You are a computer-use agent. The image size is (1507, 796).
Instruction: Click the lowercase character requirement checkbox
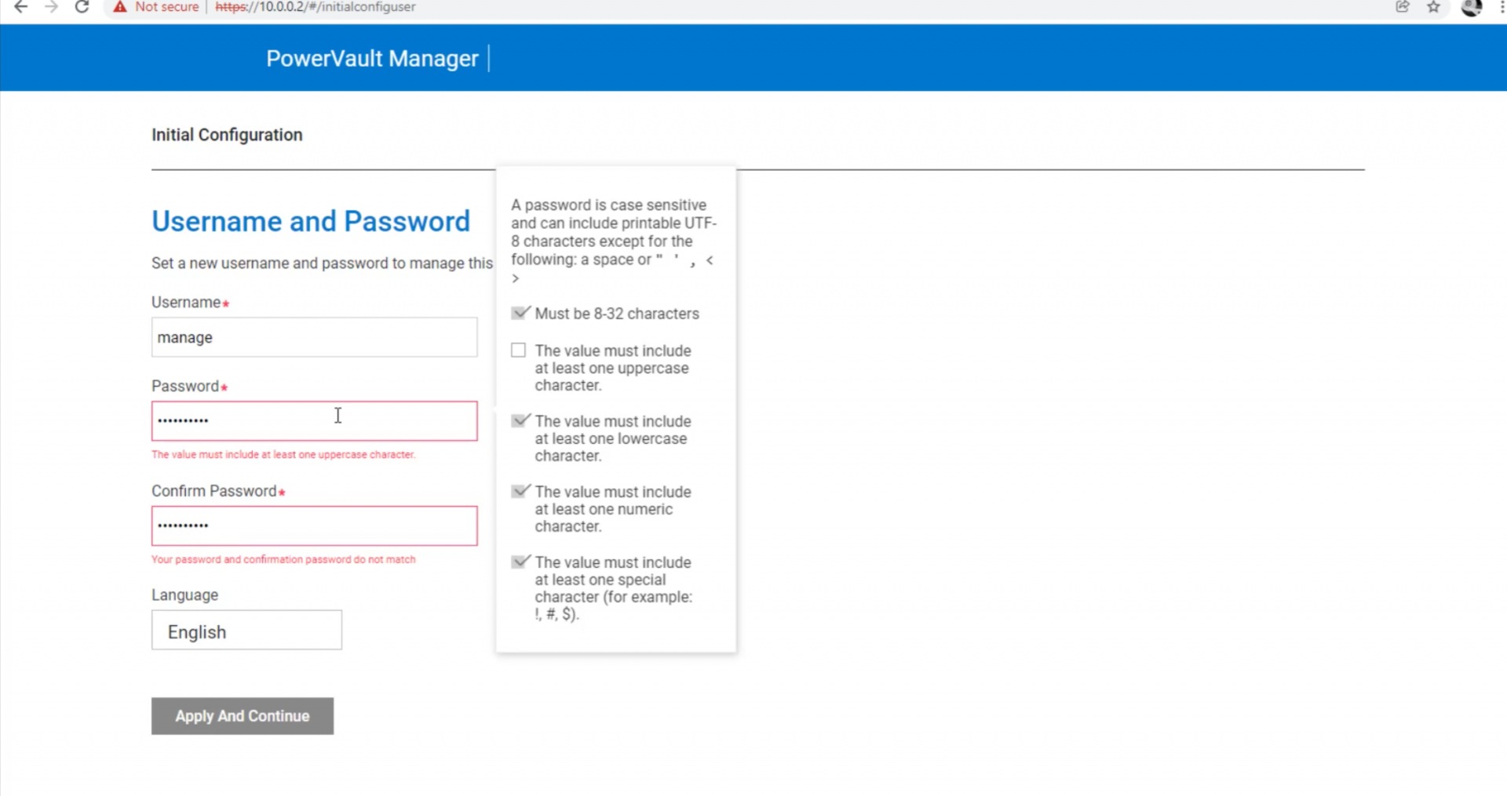(x=519, y=421)
